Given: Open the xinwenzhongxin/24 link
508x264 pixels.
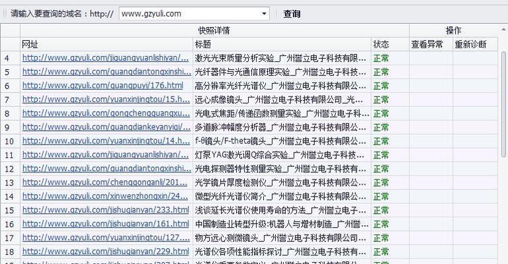Looking at the screenshot, I should pyautogui.click(x=105, y=197).
